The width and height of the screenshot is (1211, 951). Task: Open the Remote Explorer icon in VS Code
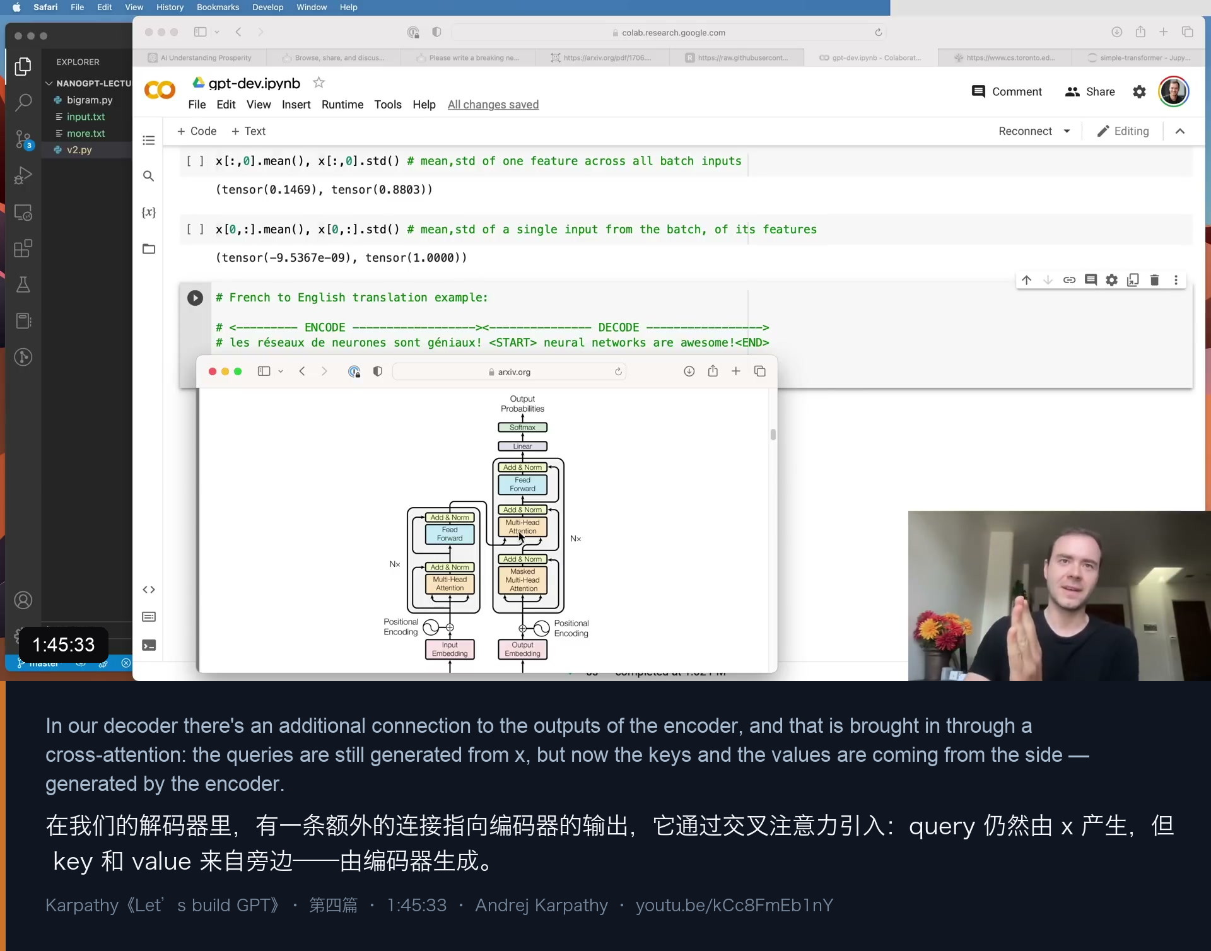[x=23, y=213]
